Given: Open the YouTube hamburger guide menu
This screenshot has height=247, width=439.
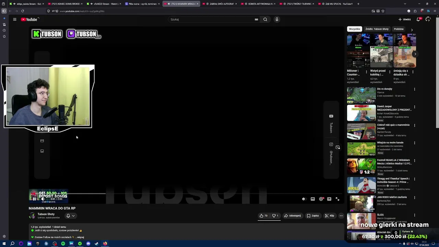Looking at the screenshot, I should (15, 20).
